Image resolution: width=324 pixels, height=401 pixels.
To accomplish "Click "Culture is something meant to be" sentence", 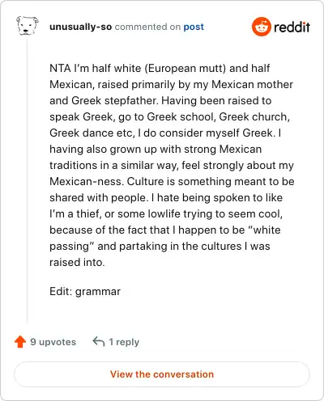I will coord(211,181).
